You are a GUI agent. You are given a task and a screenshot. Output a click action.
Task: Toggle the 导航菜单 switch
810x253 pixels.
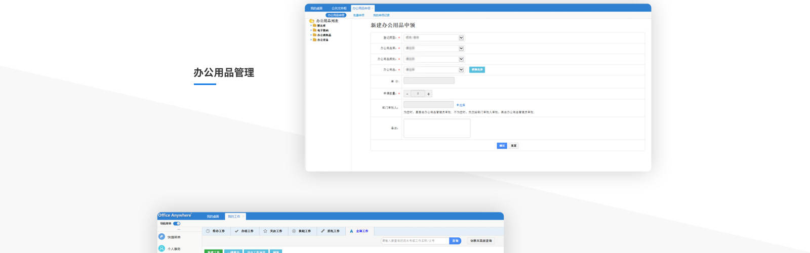(x=177, y=223)
